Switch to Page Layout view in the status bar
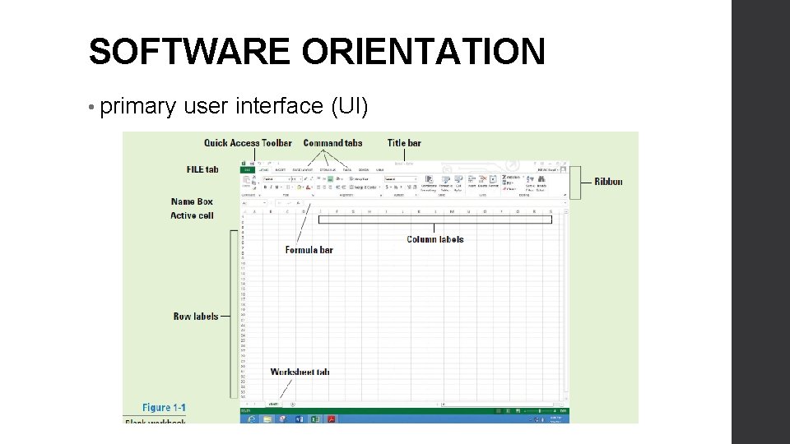Viewport: 790px width, 444px height. pos(508,411)
